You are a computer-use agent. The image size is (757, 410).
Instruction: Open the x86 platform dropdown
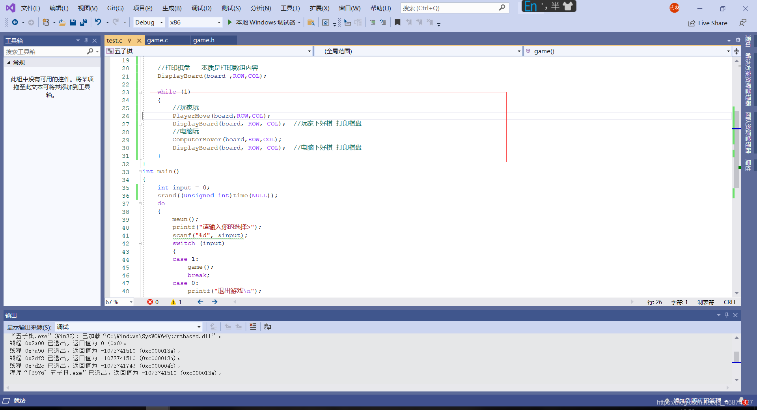195,22
